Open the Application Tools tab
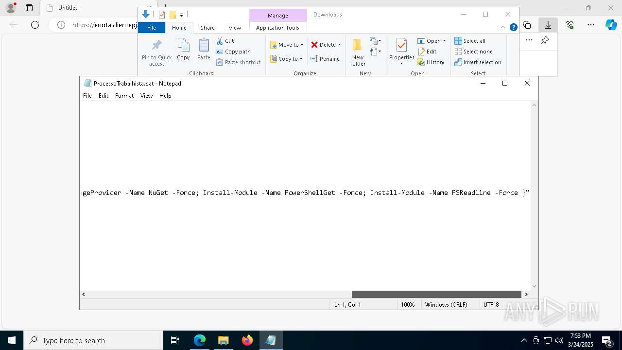The image size is (622, 350). tap(277, 28)
